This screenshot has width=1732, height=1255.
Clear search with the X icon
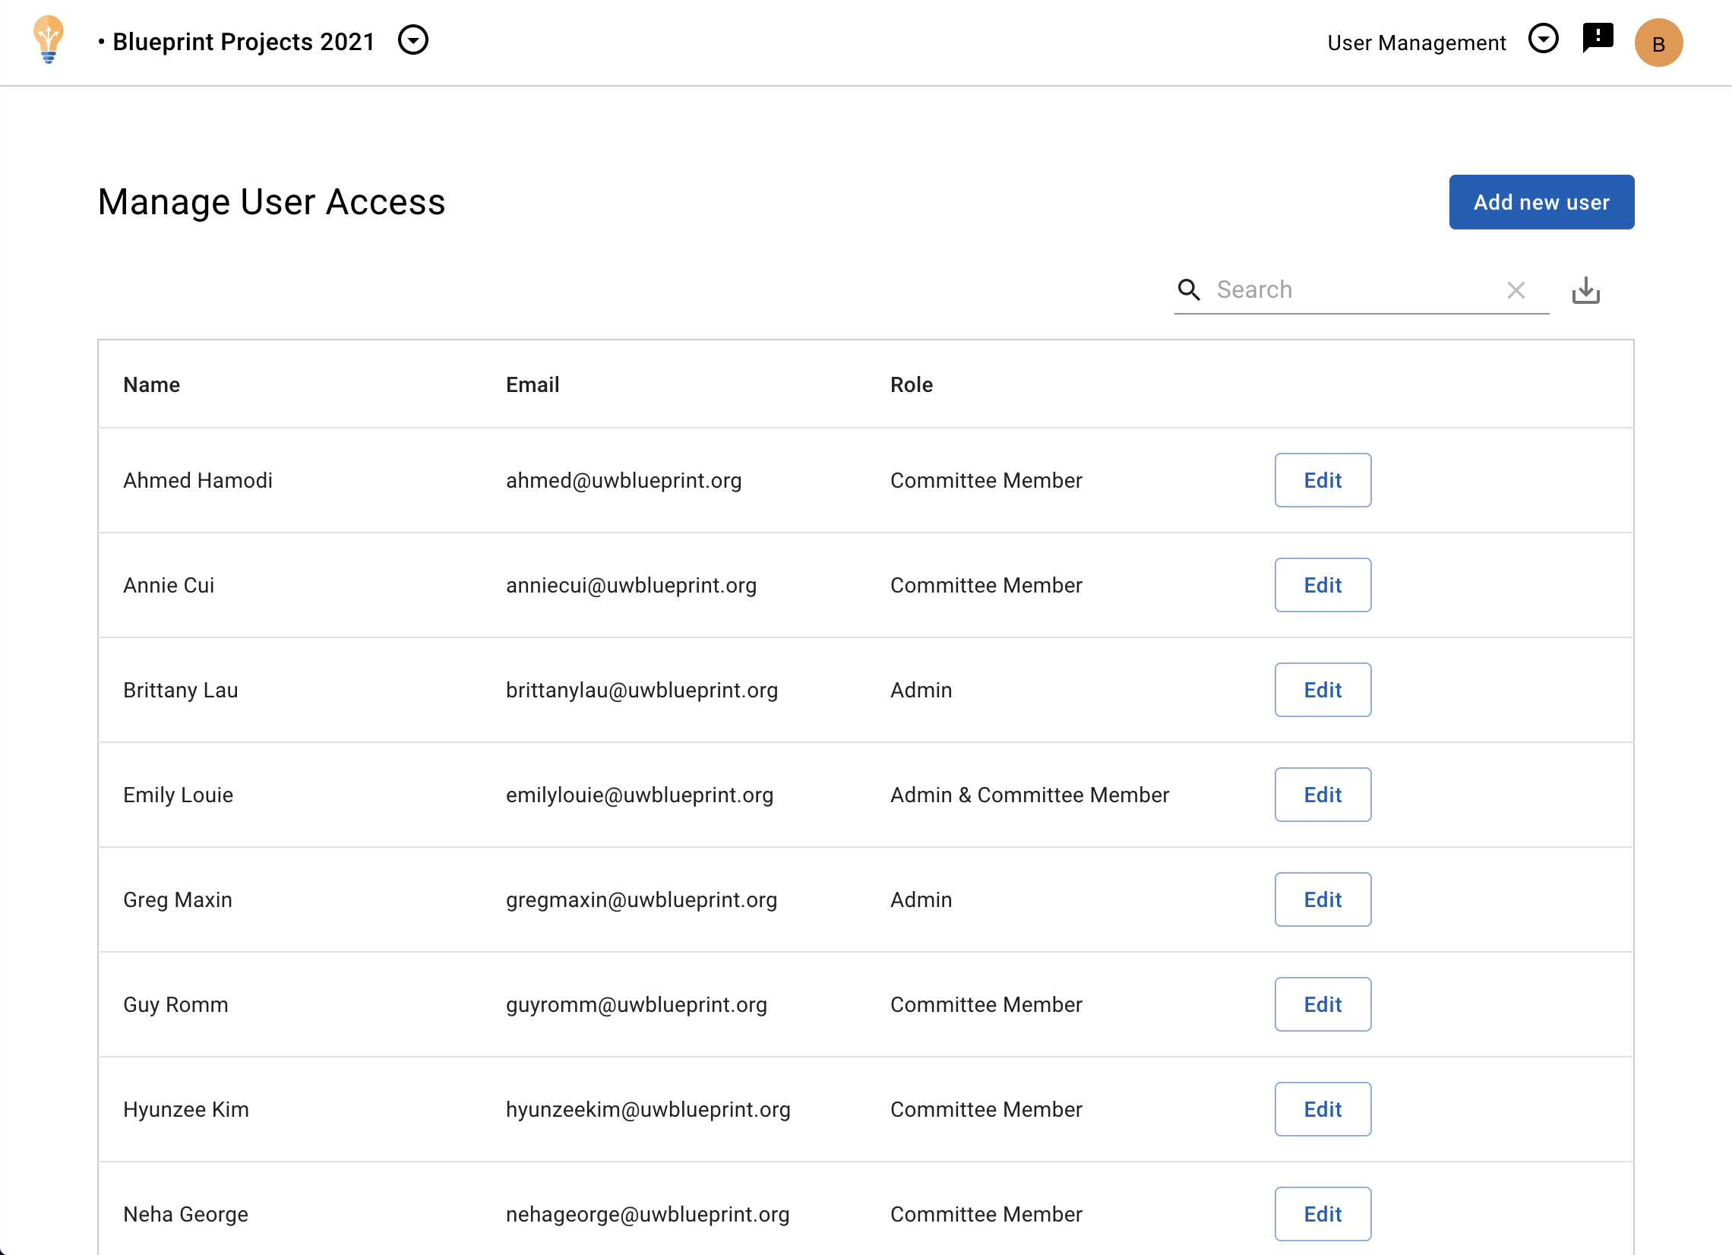[x=1515, y=290]
